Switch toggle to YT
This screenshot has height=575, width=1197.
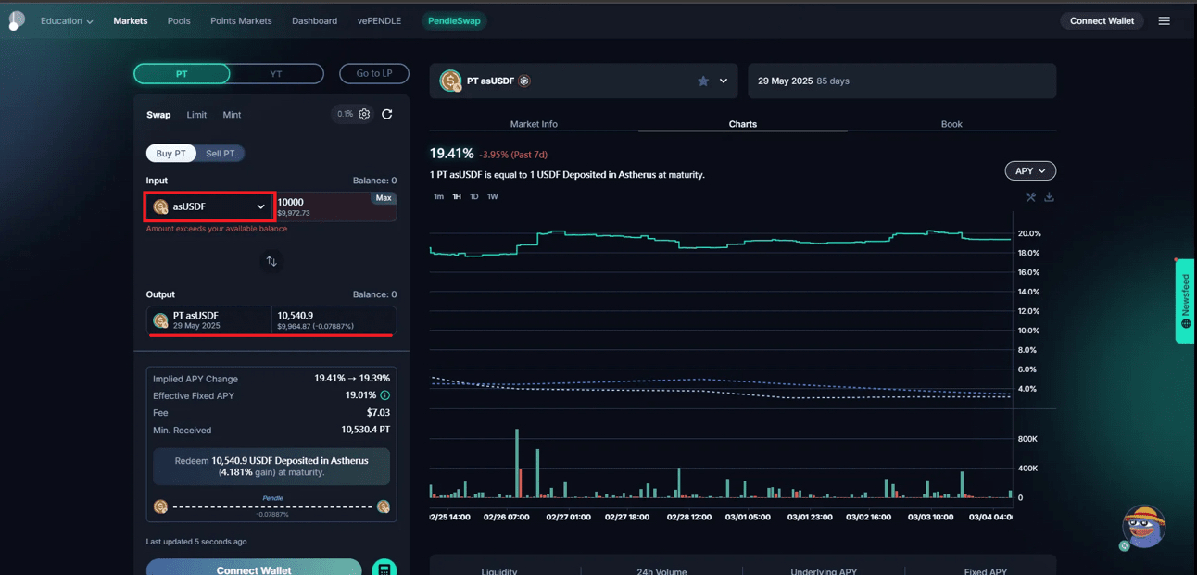coord(276,74)
